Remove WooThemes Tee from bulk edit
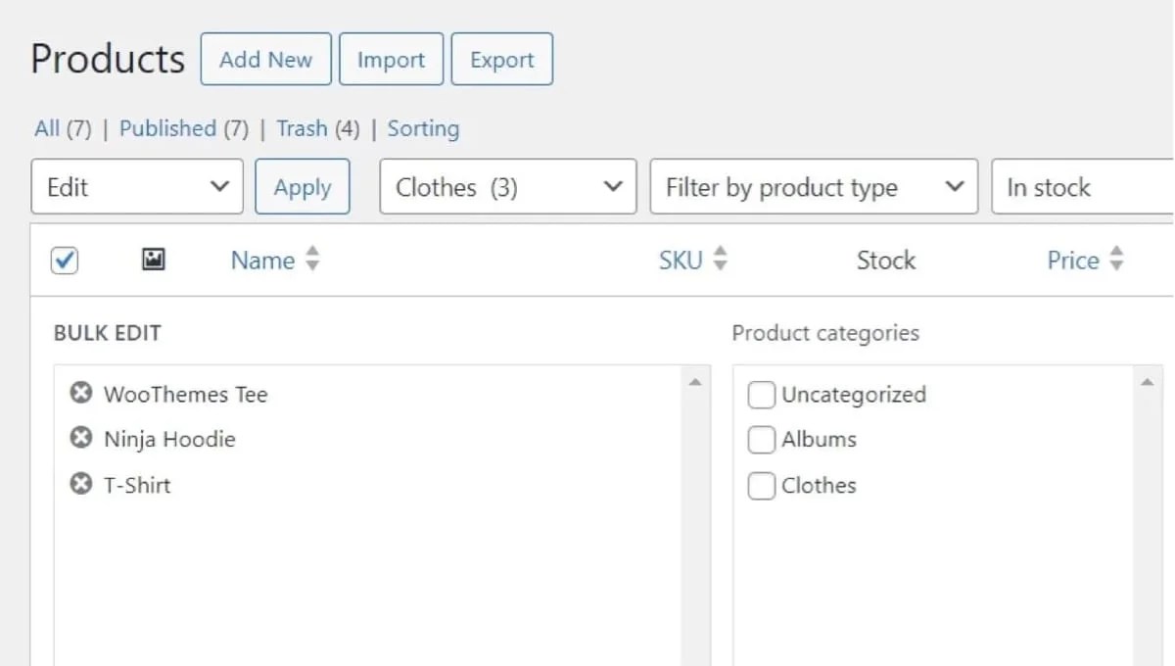Viewport: 1175px width, 666px height. tap(83, 394)
